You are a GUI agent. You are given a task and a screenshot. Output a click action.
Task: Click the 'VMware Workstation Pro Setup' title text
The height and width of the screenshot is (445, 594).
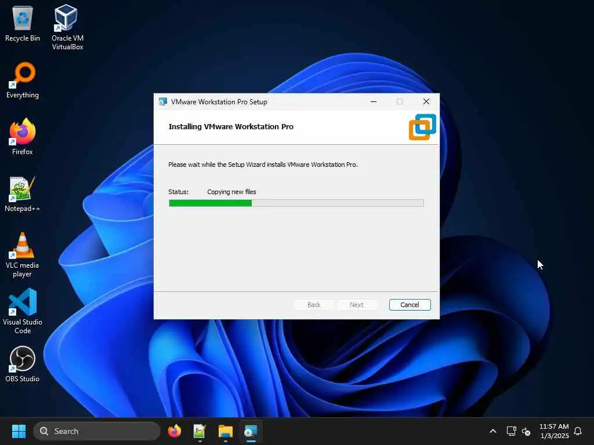219,102
